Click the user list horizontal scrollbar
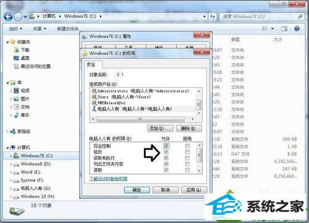This screenshot has height=223, width=309. (x=142, y=119)
